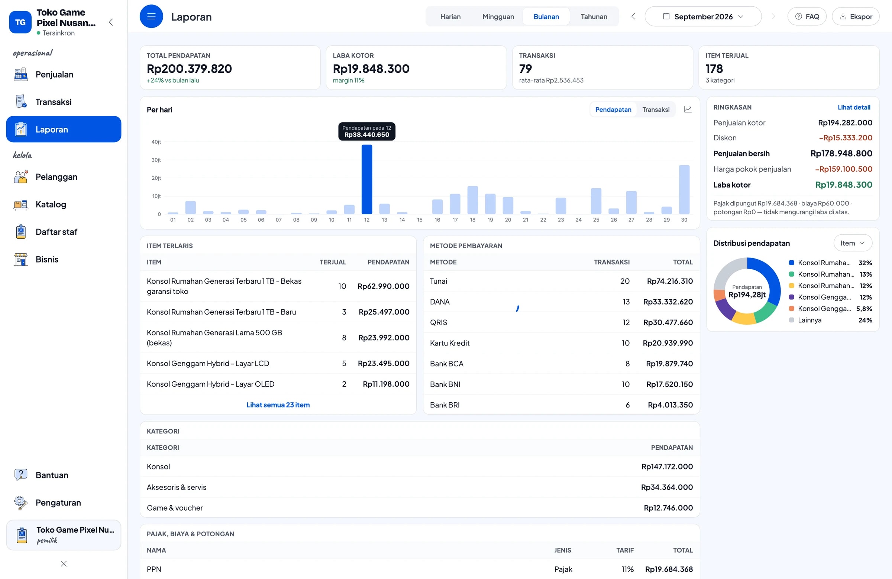Click Lihat semua 23 item link
892x579 pixels.
point(278,404)
